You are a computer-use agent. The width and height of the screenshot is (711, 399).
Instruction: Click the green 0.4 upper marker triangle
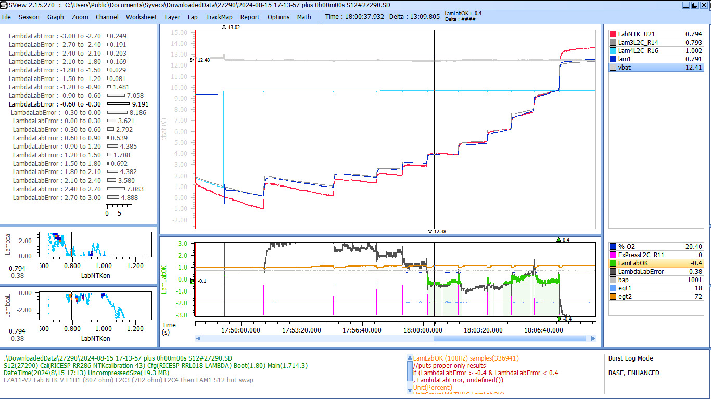click(558, 240)
